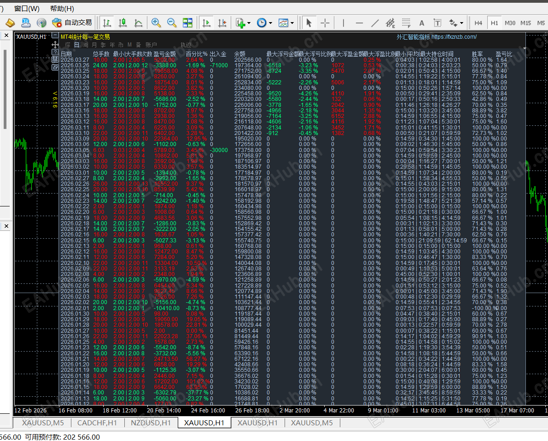This screenshot has height=441, width=548.
Task: Select the 周 weekly statistics tab
Action: (86, 45)
